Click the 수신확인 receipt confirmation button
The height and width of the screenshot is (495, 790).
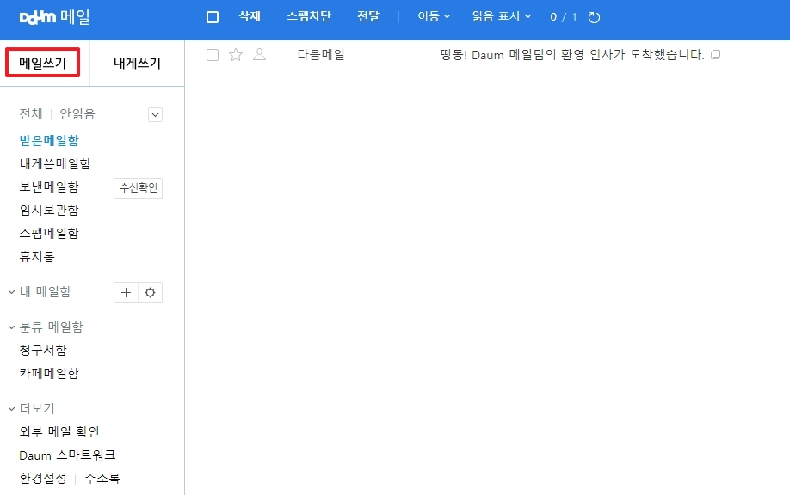point(138,187)
